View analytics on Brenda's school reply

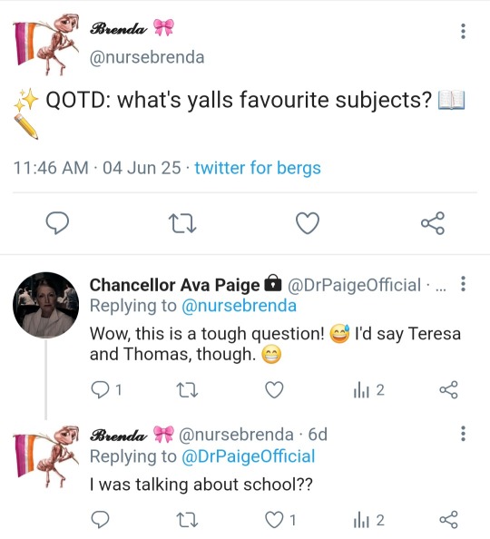368,520
